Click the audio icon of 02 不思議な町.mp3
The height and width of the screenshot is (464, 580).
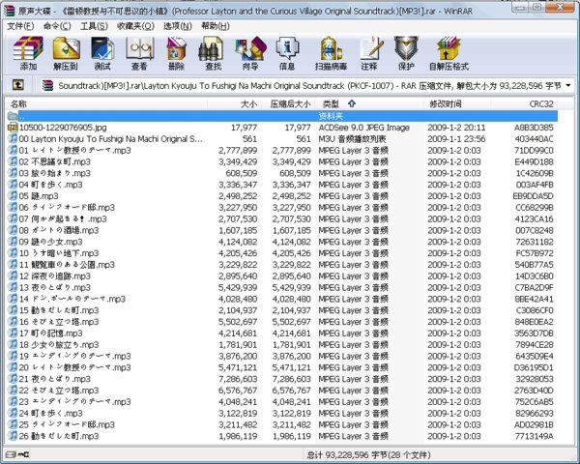point(13,161)
